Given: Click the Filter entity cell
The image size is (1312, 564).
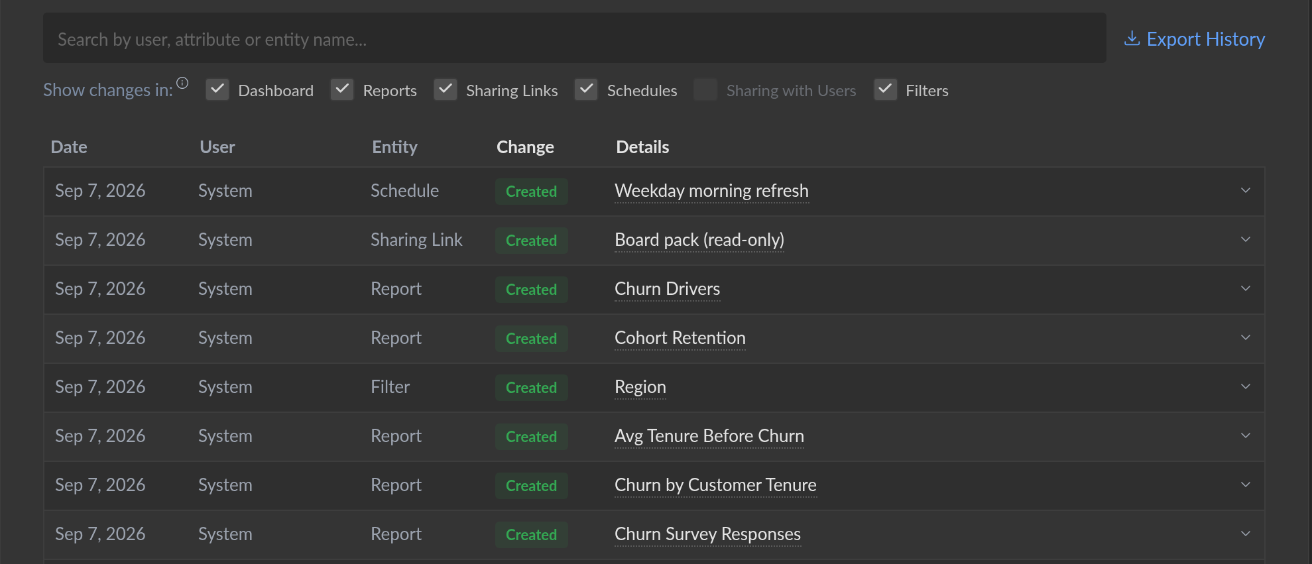Looking at the screenshot, I should coord(390,387).
